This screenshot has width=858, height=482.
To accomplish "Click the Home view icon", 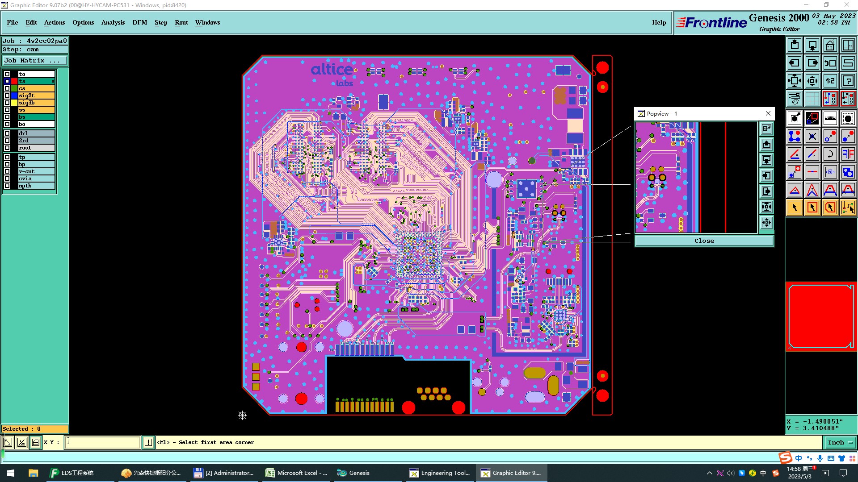I will point(830,45).
